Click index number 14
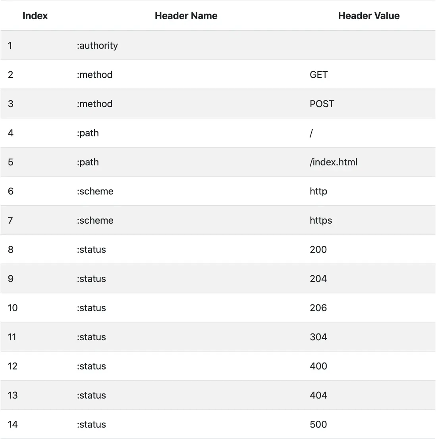Image resolution: width=436 pixels, height=439 pixels. pos(13,424)
